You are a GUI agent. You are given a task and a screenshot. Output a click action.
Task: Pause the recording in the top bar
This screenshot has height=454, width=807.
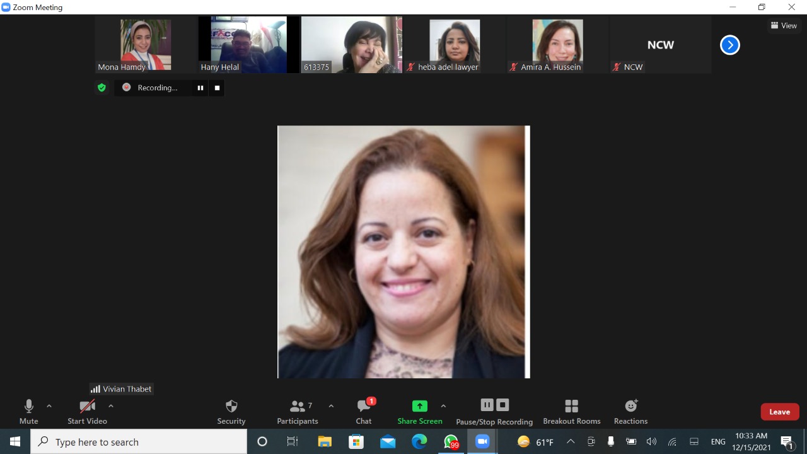(200, 88)
